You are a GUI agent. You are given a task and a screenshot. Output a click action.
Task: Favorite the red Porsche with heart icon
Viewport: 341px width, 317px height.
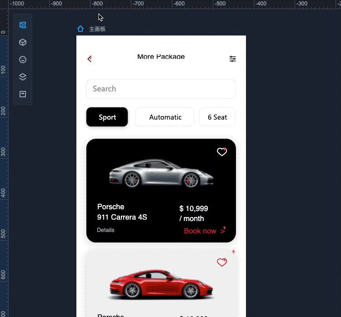tap(222, 262)
